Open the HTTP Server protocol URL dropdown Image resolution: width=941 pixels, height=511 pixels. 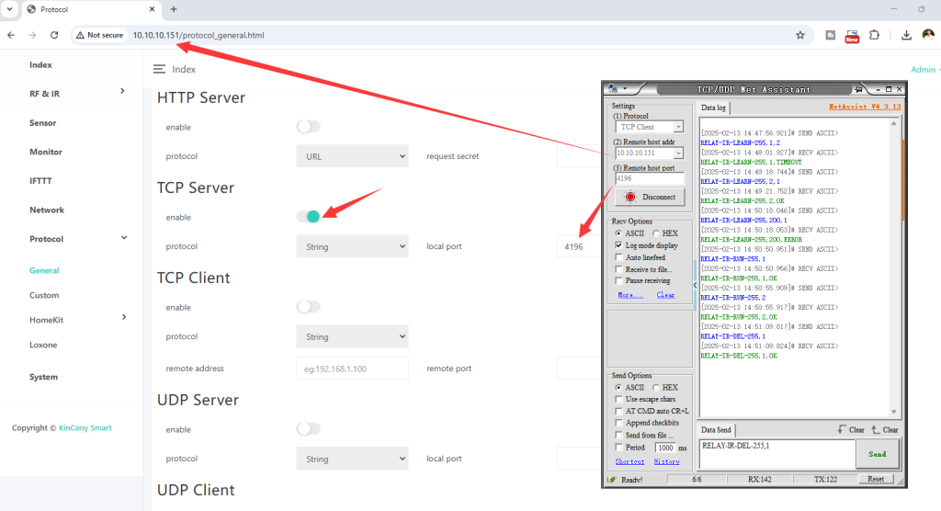[352, 156]
